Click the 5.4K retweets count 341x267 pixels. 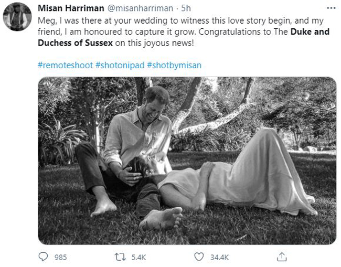(138, 258)
